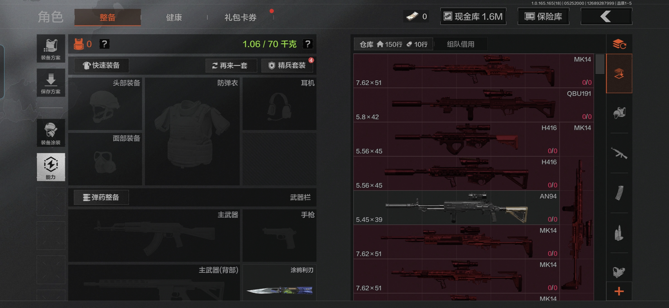Image resolution: width=669 pixels, height=308 pixels.
Task: Open the 精兵套装 set button
Action: tap(287, 66)
